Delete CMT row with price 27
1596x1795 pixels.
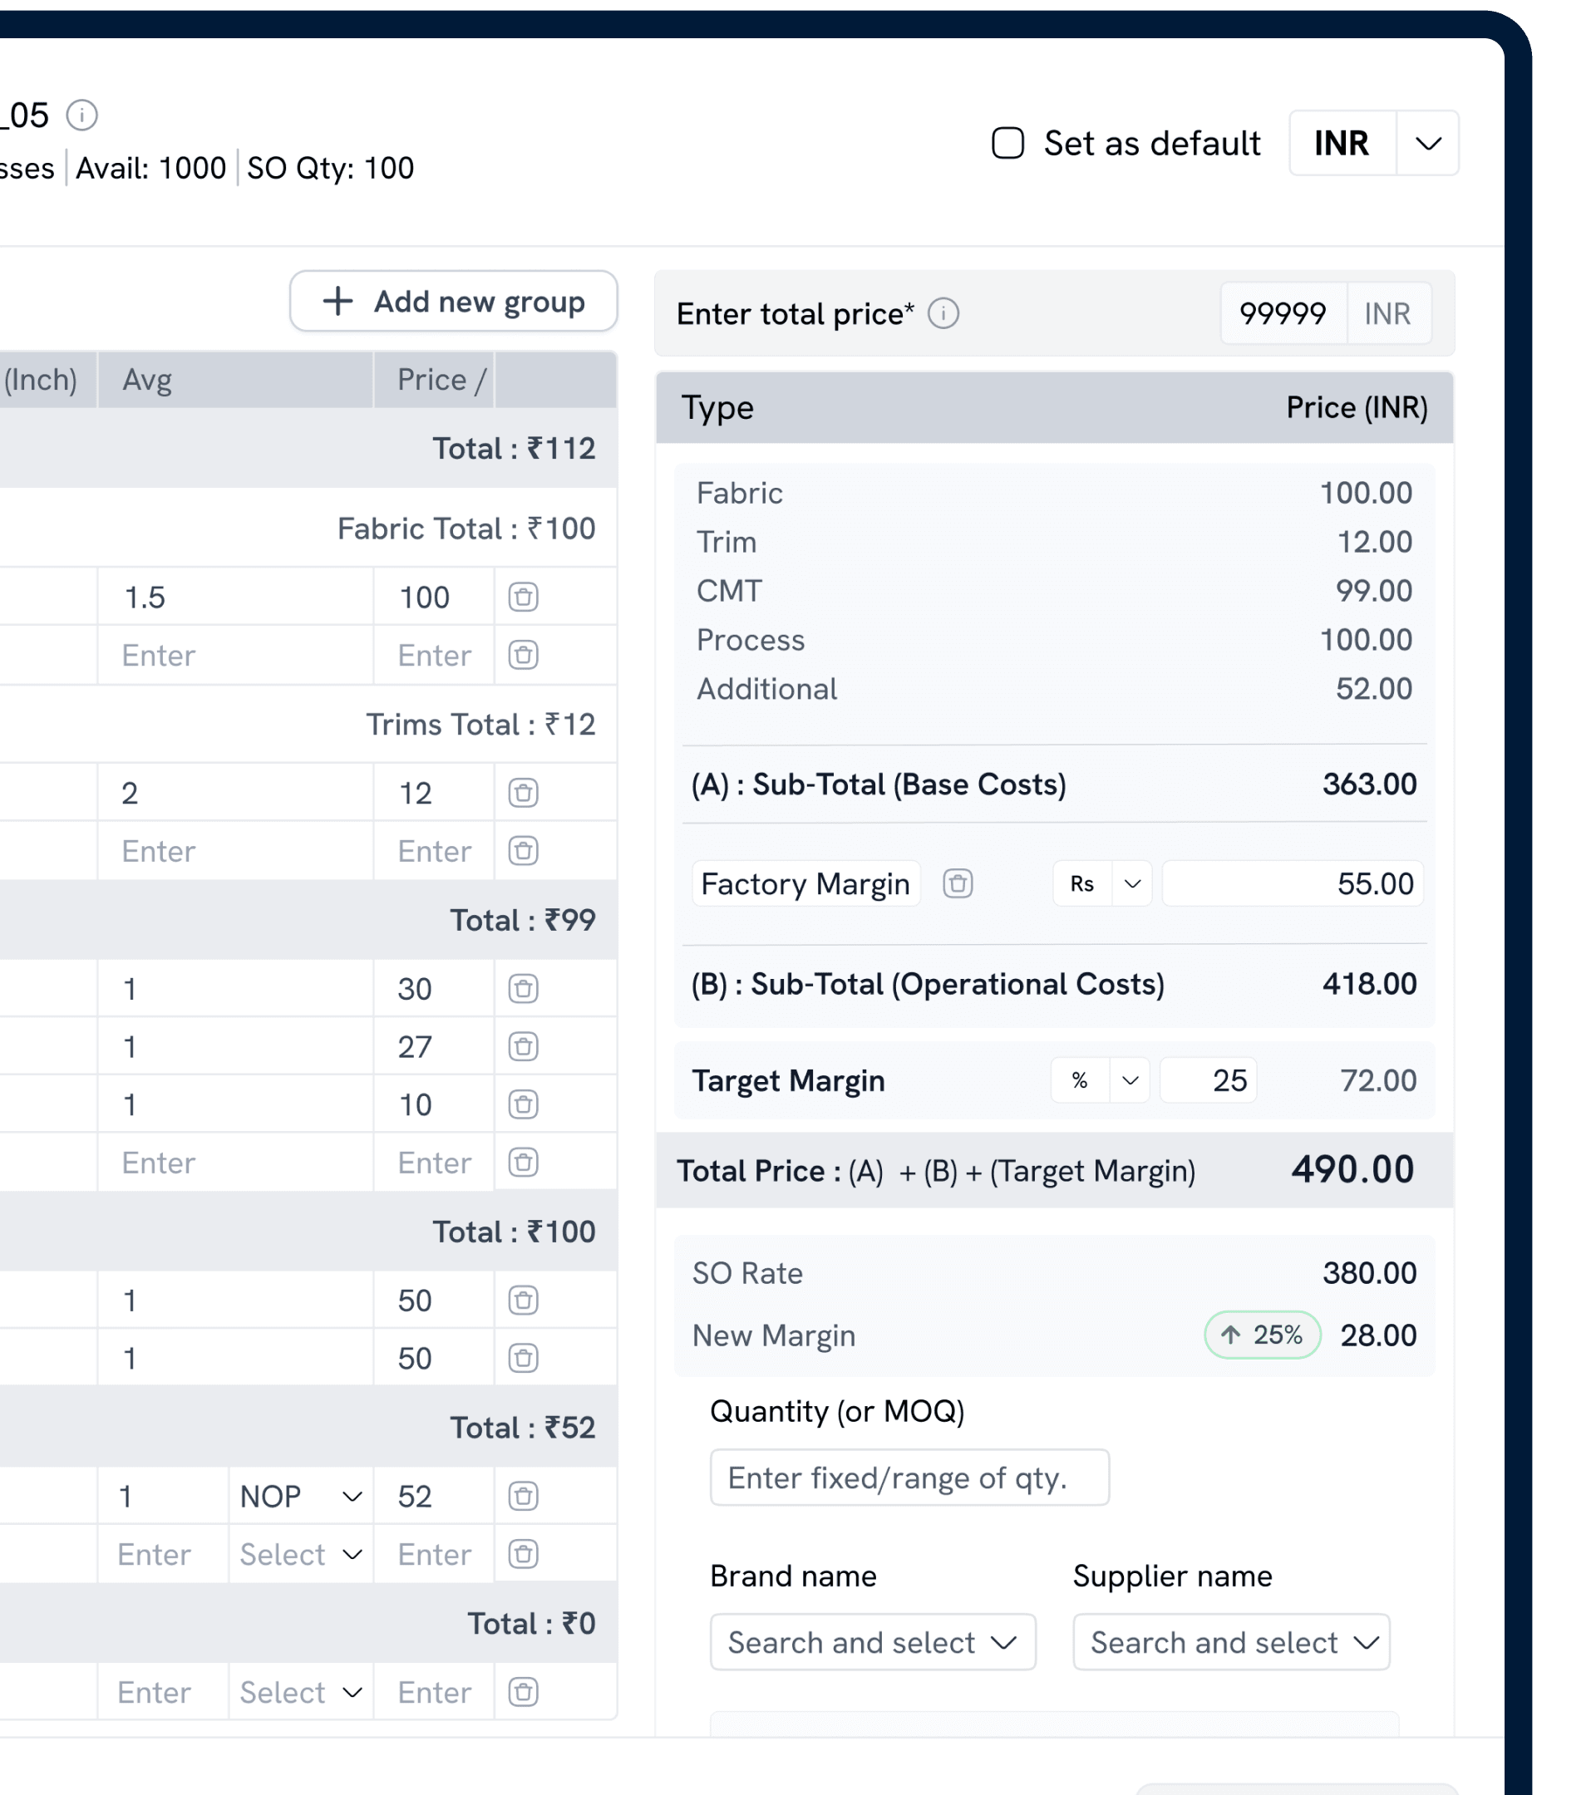point(524,1047)
